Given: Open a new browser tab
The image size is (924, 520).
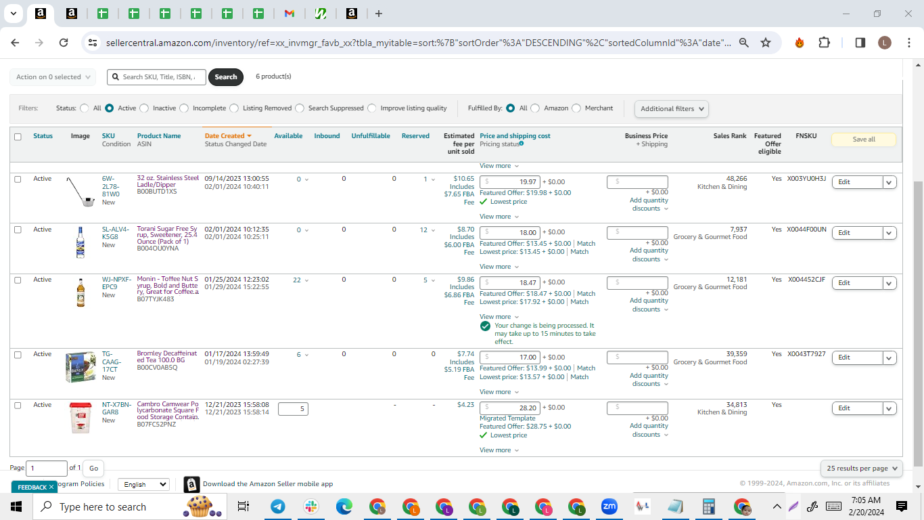Looking at the screenshot, I should pyautogui.click(x=379, y=14).
